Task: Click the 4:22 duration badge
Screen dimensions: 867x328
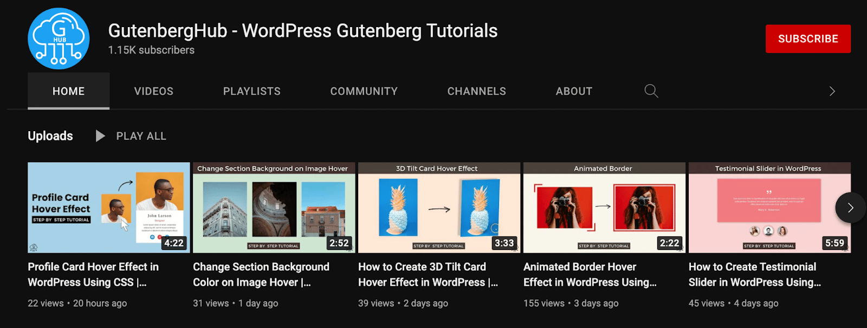Action: (174, 243)
